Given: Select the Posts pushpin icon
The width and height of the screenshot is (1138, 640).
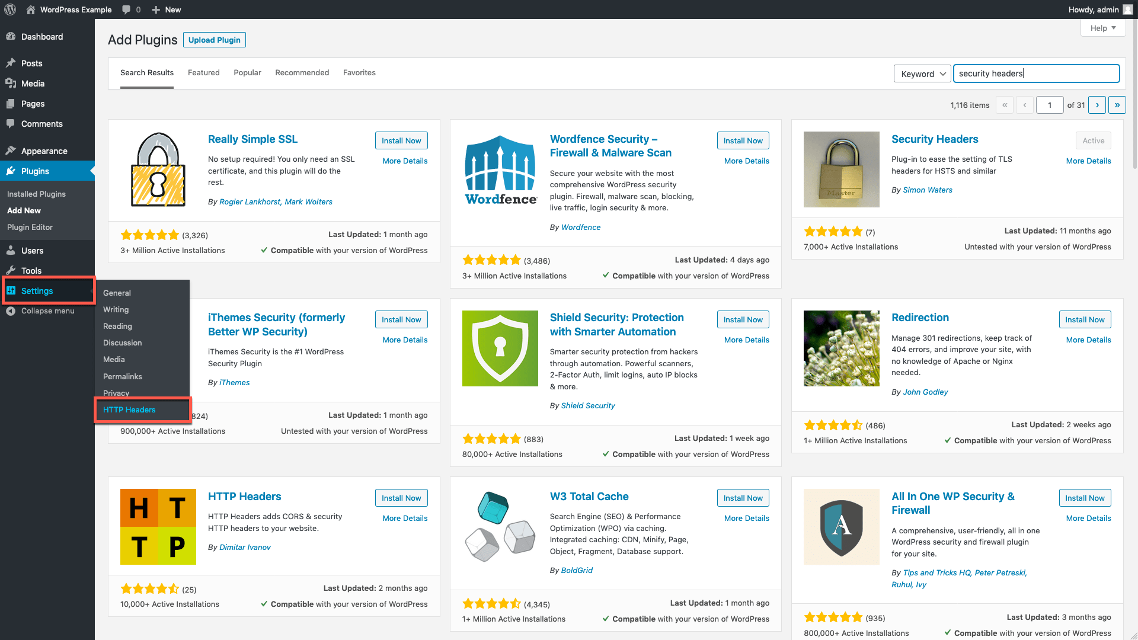Looking at the screenshot, I should pos(12,63).
